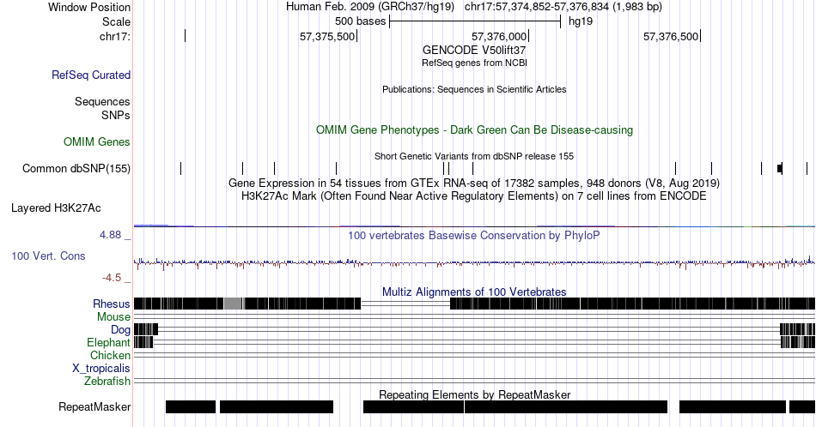Click Repeating Elements by RepeatMasker title
The image size is (816, 427).
474,394
